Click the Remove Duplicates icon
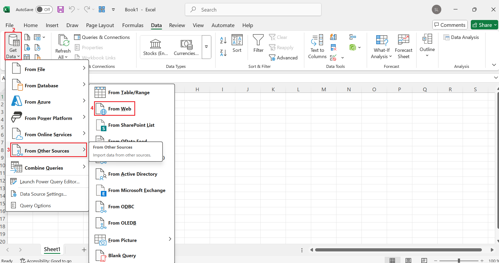Image resolution: width=499 pixels, height=263 pixels. click(x=333, y=47)
